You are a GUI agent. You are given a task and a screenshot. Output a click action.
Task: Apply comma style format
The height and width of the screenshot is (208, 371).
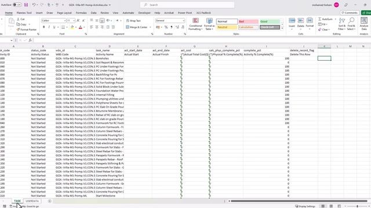[x=172, y=27]
